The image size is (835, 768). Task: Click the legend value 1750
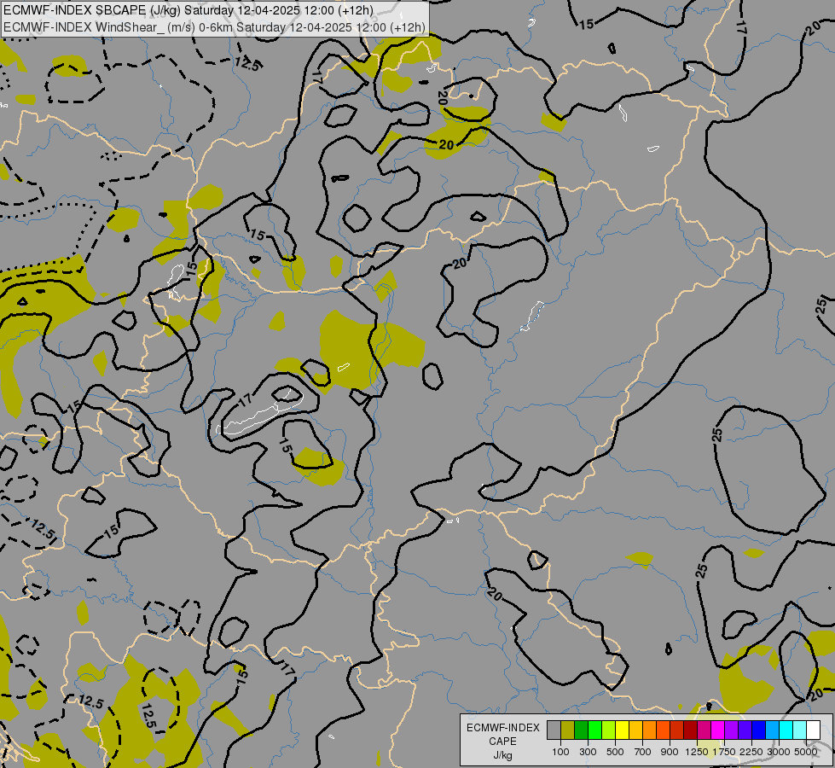tap(724, 752)
